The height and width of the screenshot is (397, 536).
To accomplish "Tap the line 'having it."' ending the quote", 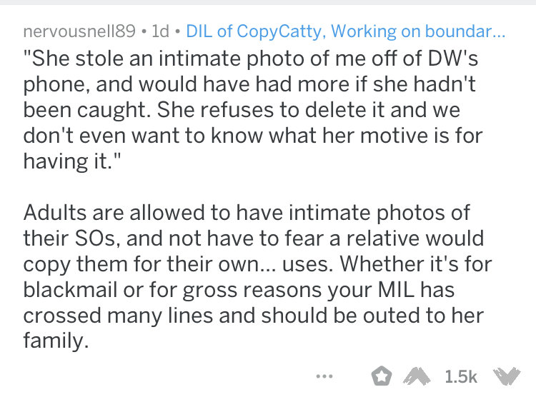I will (72, 161).
